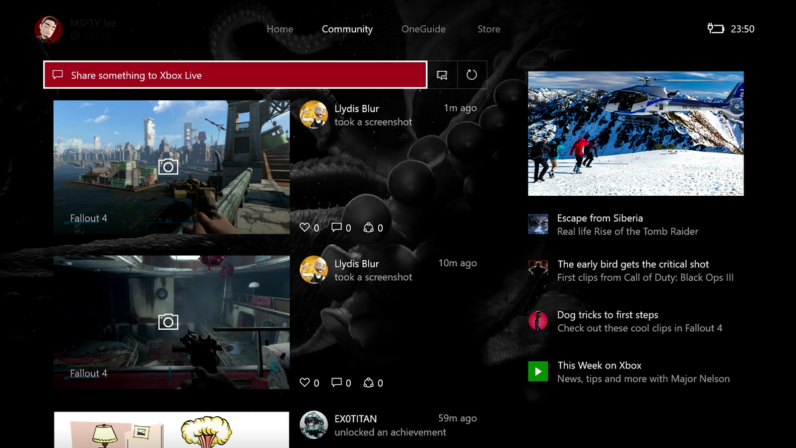Click the controller battery indicator
796x448 pixels.
click(x=715, y=29)
